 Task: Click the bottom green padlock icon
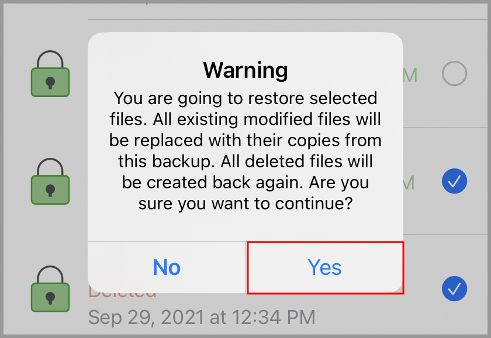(x=50, y=289)
